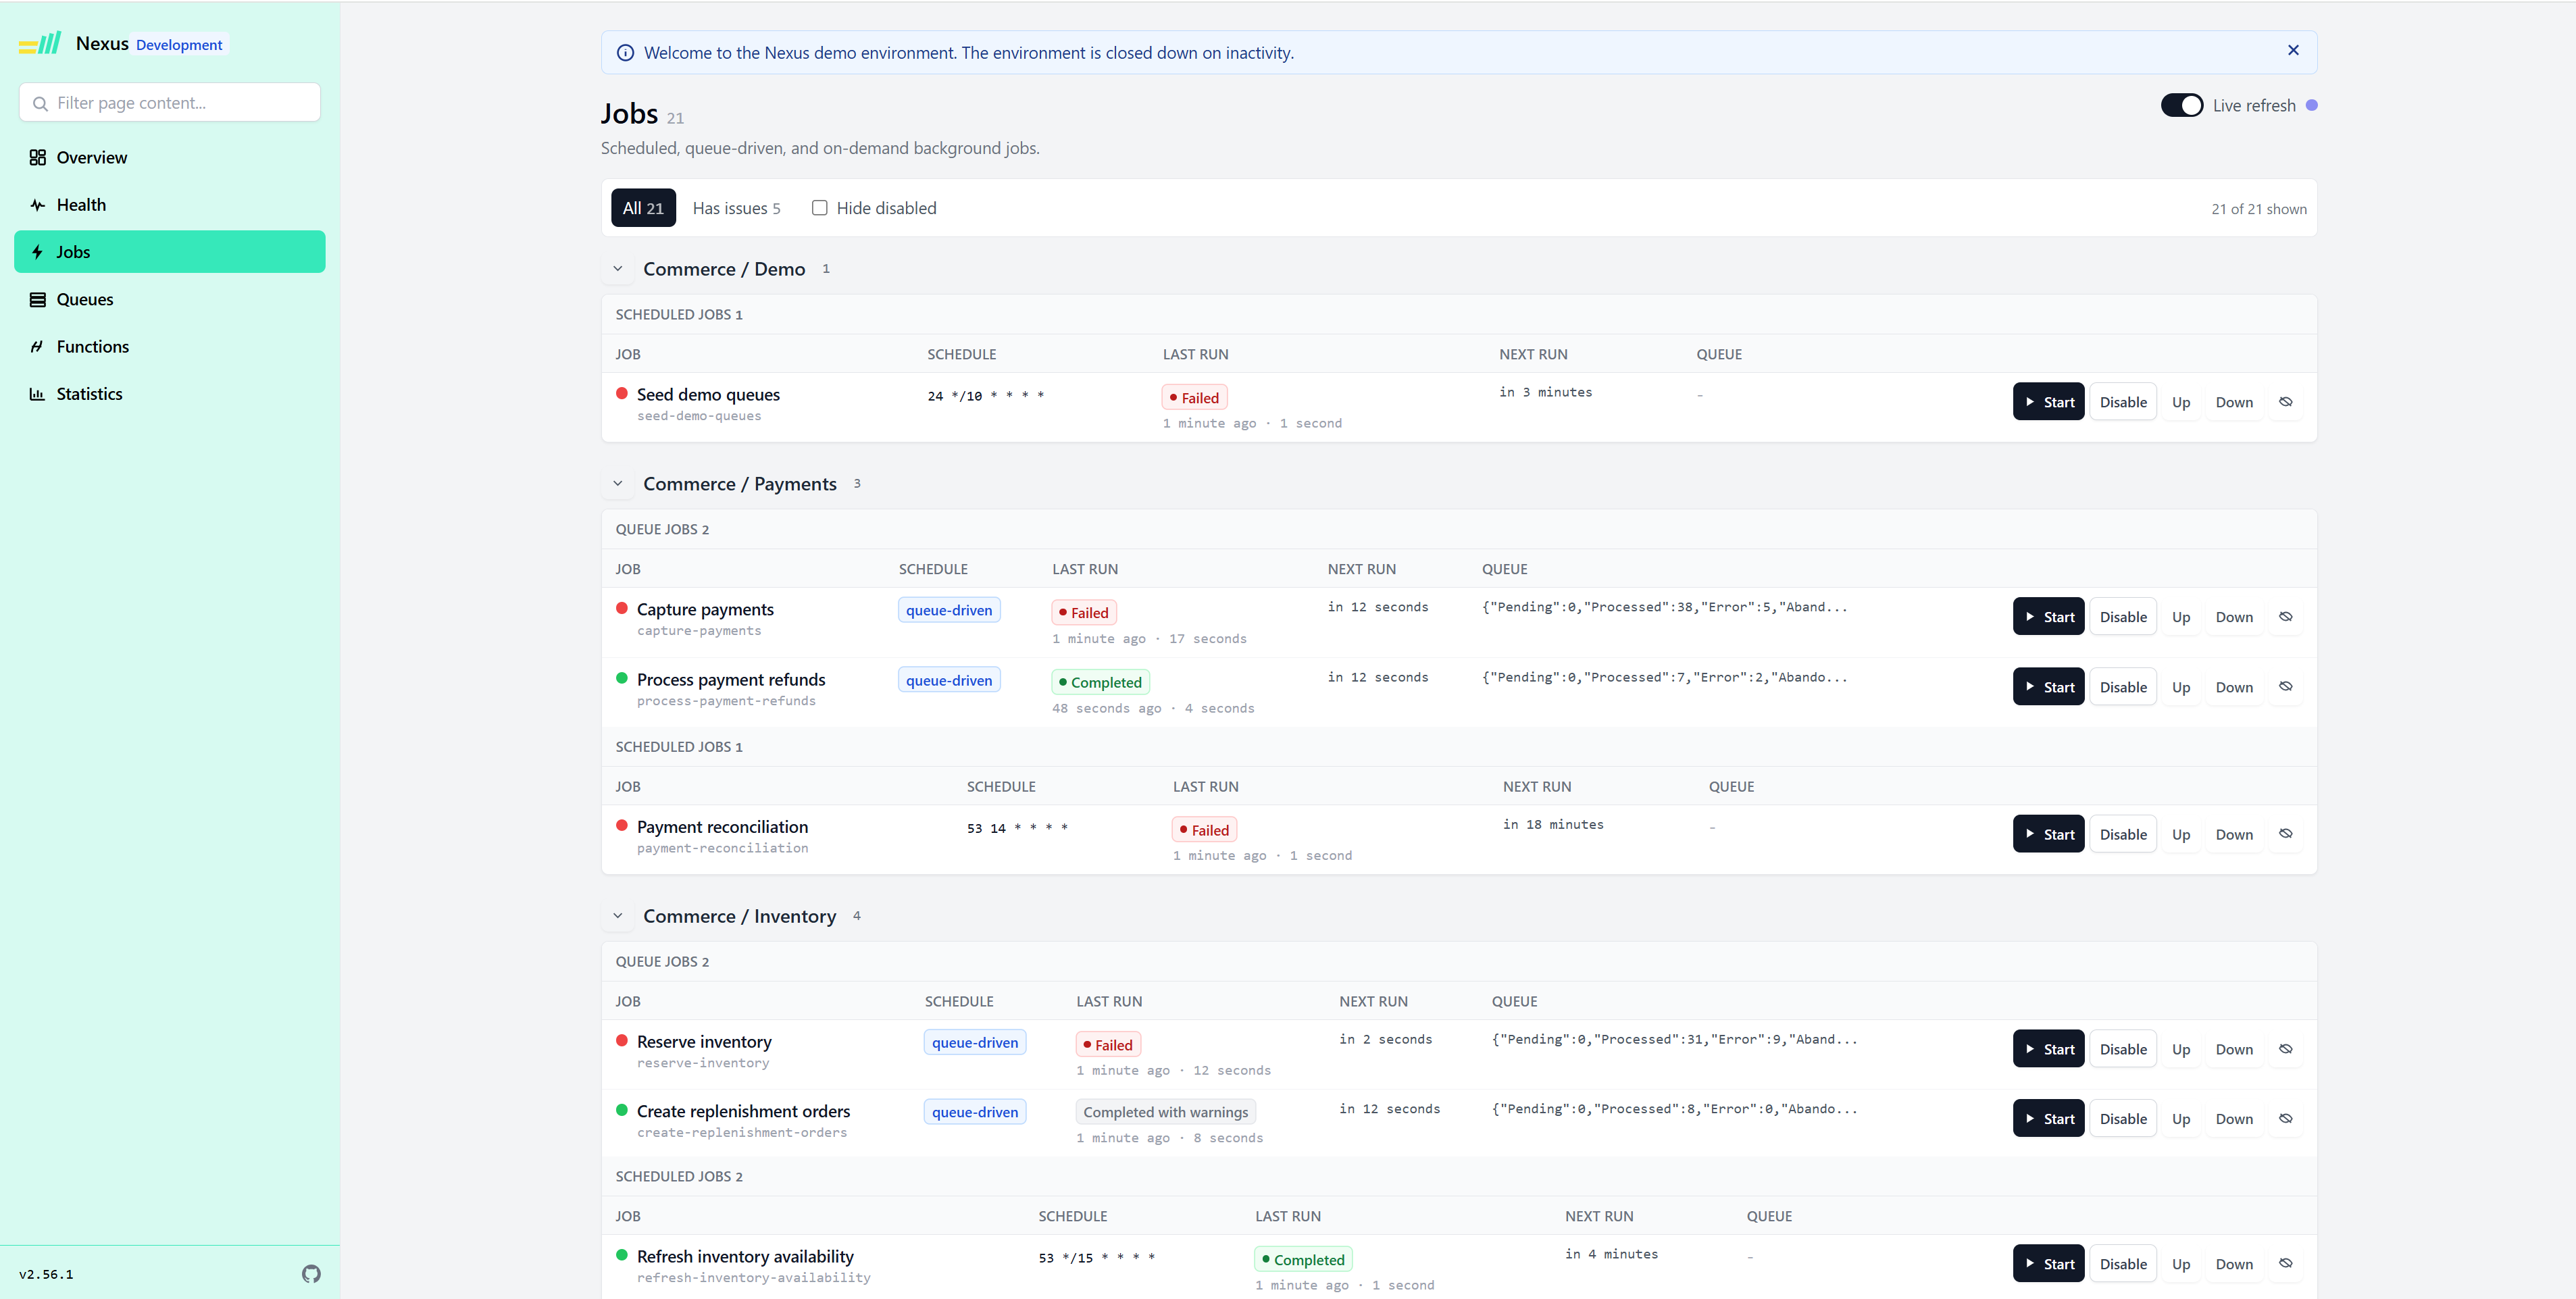Image resolution: width=2576 pixels, height=1299 pixels.
Task: Toggle the Live refresh switch
Action: (x=2181, y=105)
